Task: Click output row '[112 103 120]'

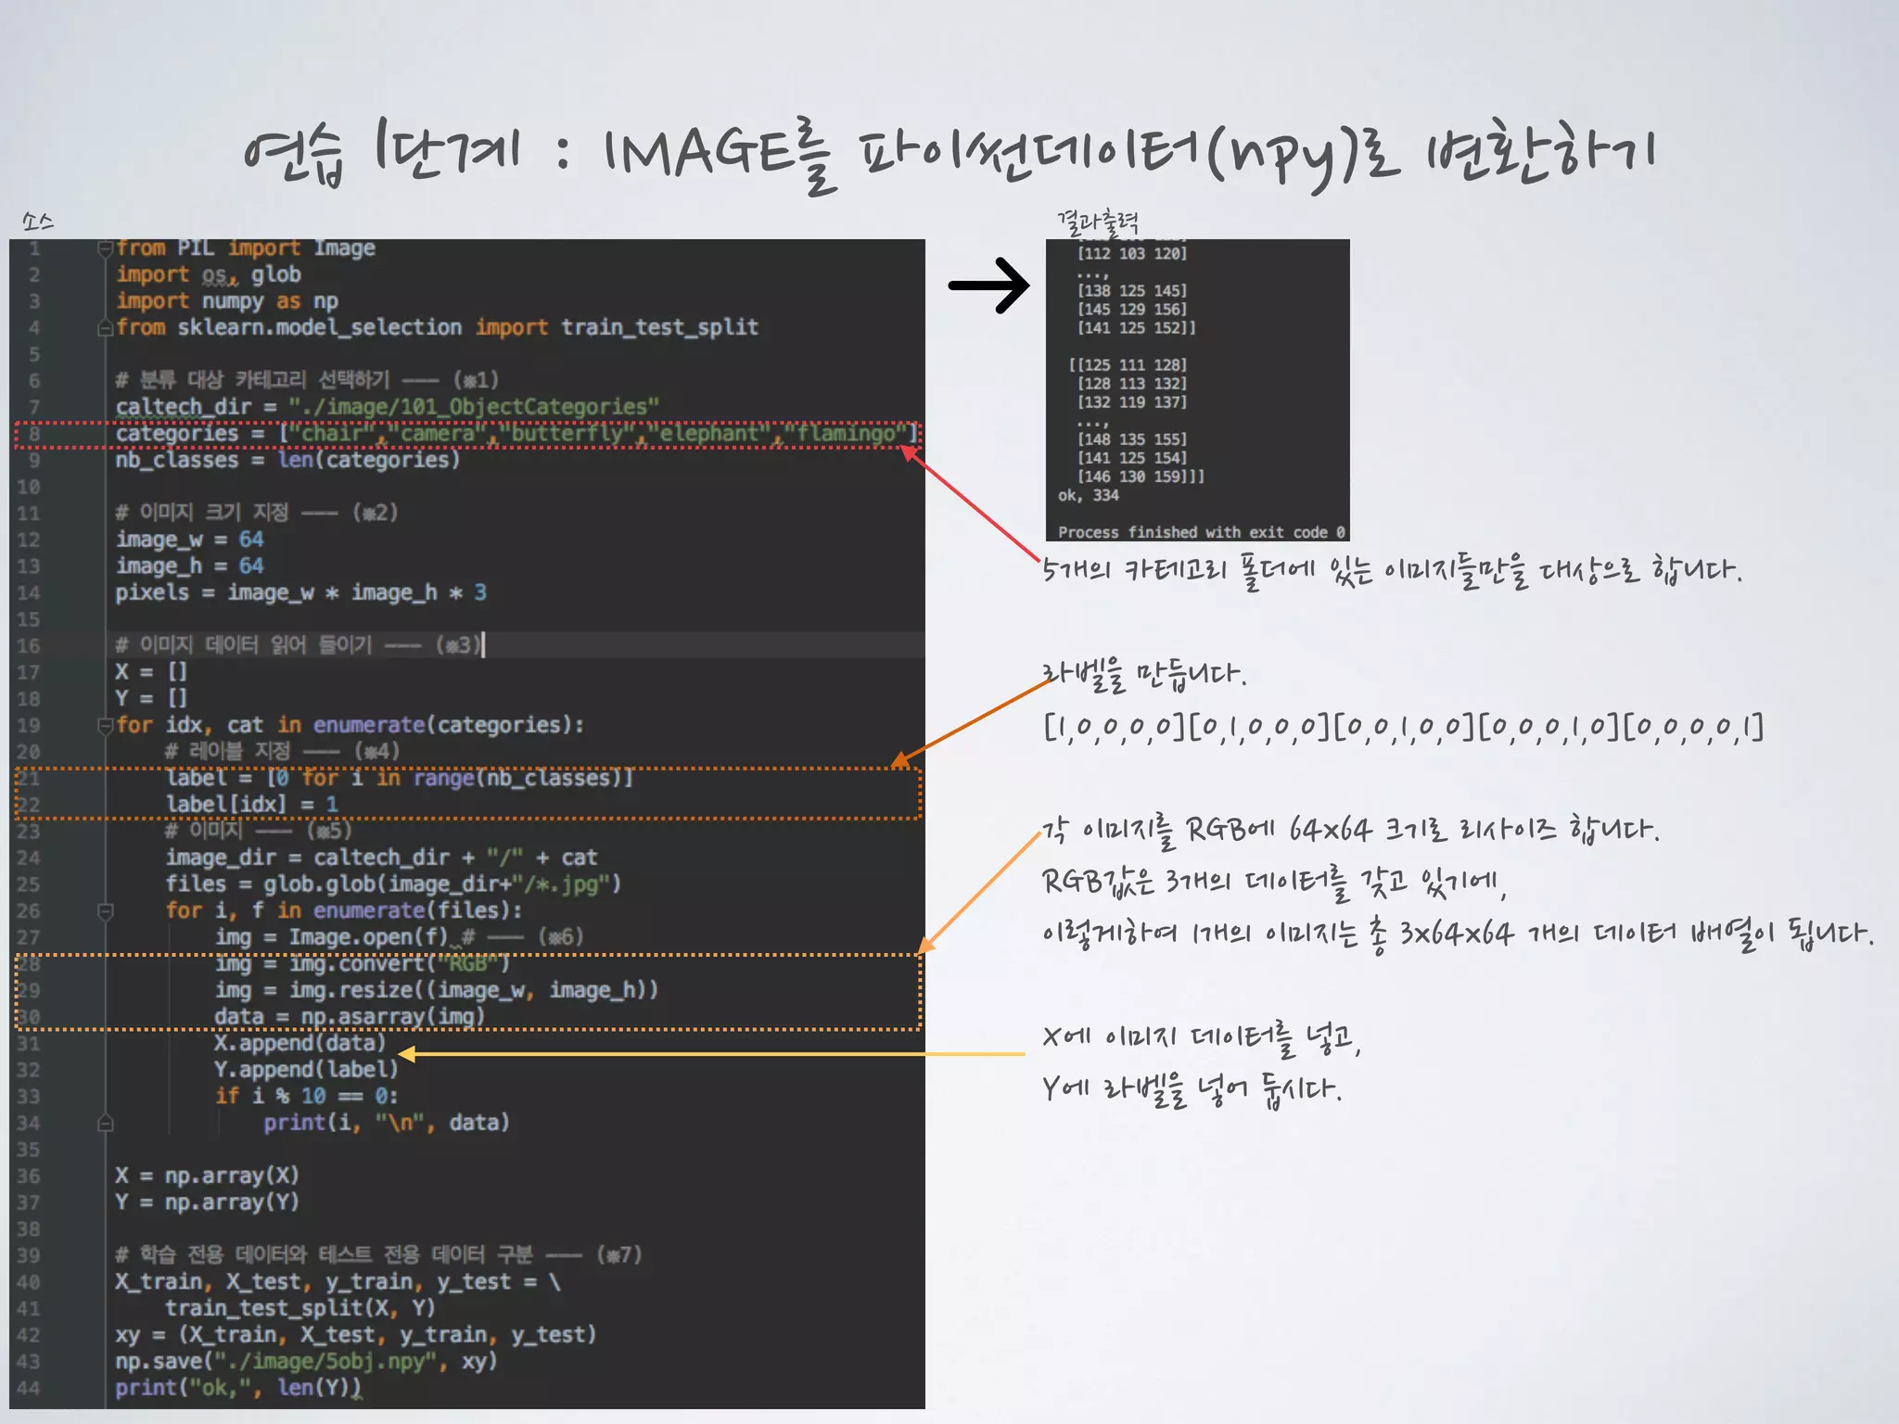Action: pyautogui.click(x=1132, y=254)
